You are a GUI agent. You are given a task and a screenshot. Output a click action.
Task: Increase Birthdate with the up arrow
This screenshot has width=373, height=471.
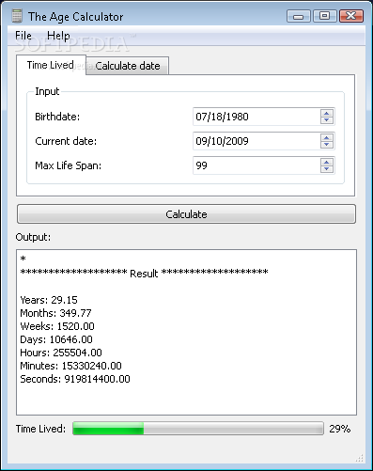pos(327,113)
